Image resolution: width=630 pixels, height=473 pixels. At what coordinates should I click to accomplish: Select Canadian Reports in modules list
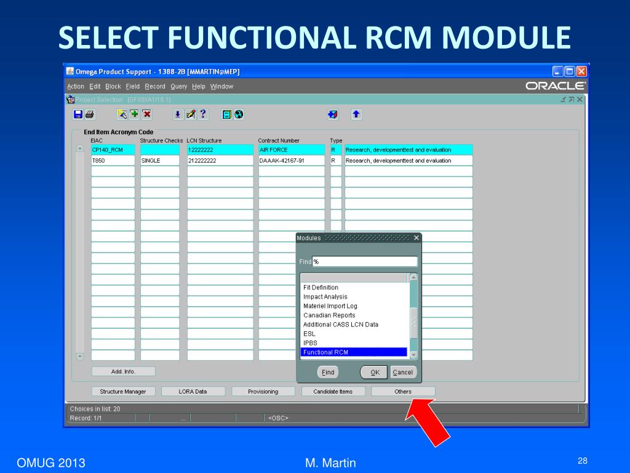[354, 315]
